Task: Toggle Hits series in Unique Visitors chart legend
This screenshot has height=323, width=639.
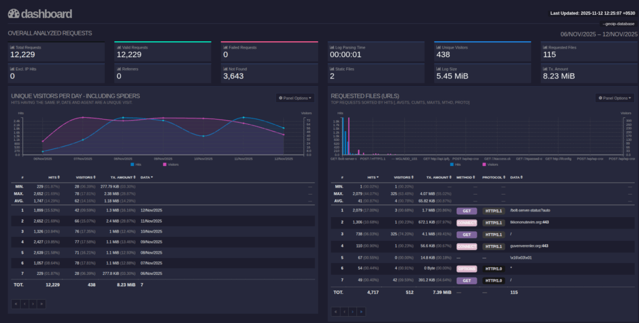Action: point(136,165)
